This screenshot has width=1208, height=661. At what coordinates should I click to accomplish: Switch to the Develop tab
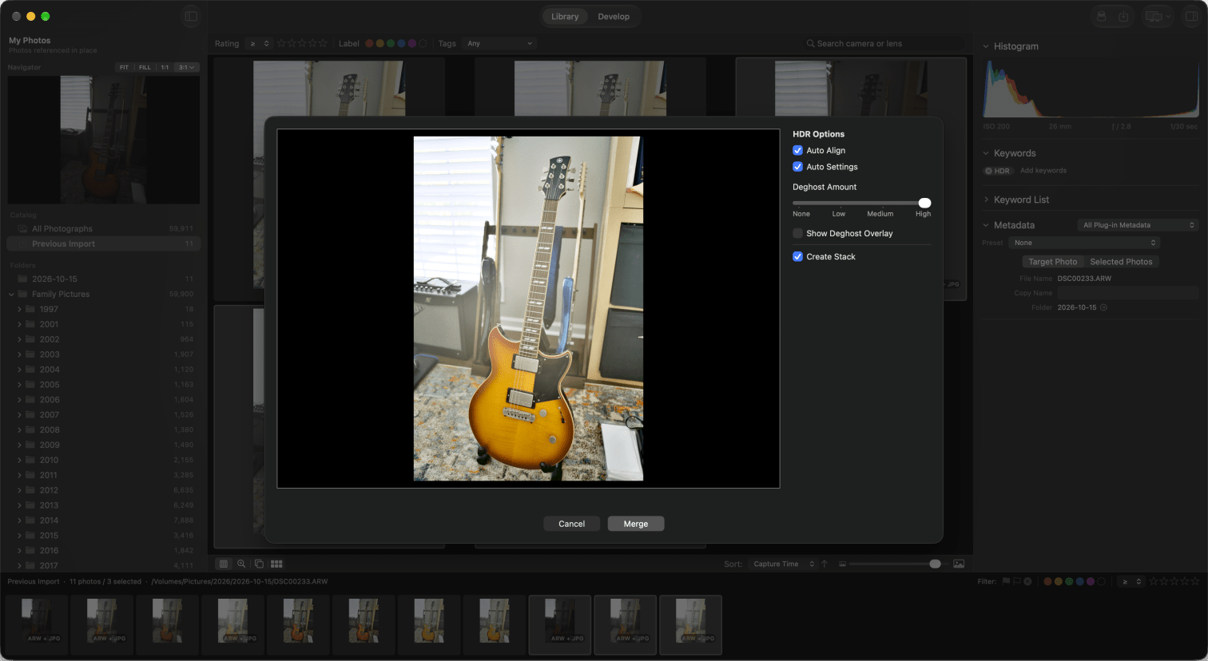(x=614, y=16)
